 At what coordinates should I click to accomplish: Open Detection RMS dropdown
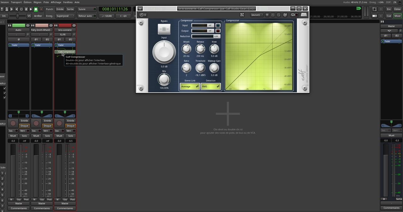pos(211,86)
